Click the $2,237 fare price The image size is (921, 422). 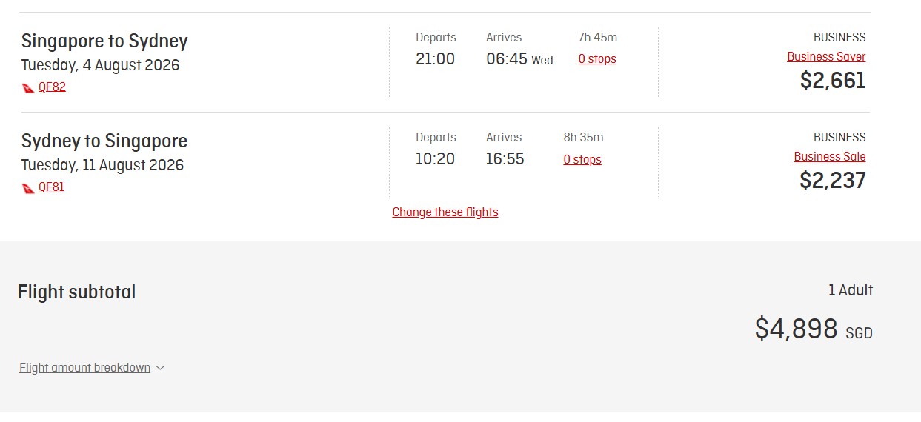832,180
